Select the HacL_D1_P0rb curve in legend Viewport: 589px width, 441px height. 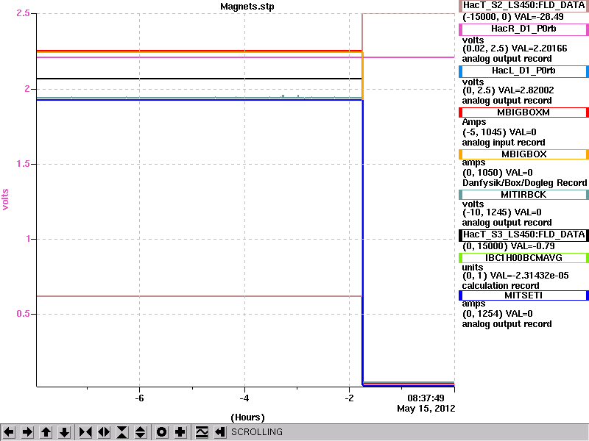[523, 71]
